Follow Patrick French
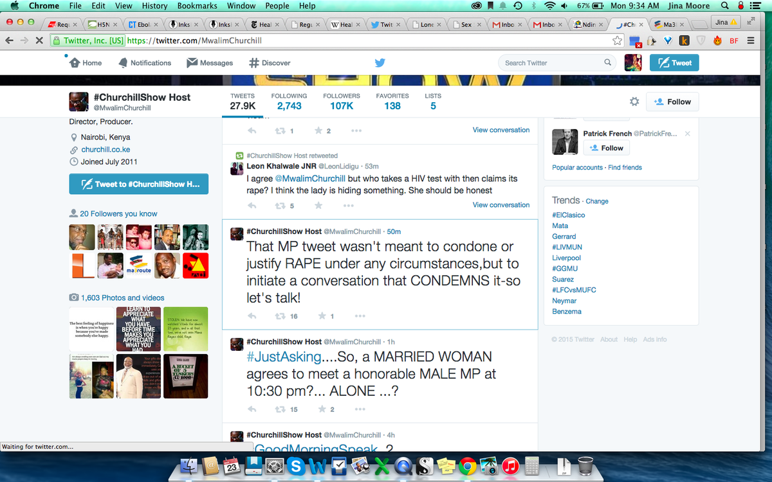This screenshot has height=482, width=772. (606, 148)
